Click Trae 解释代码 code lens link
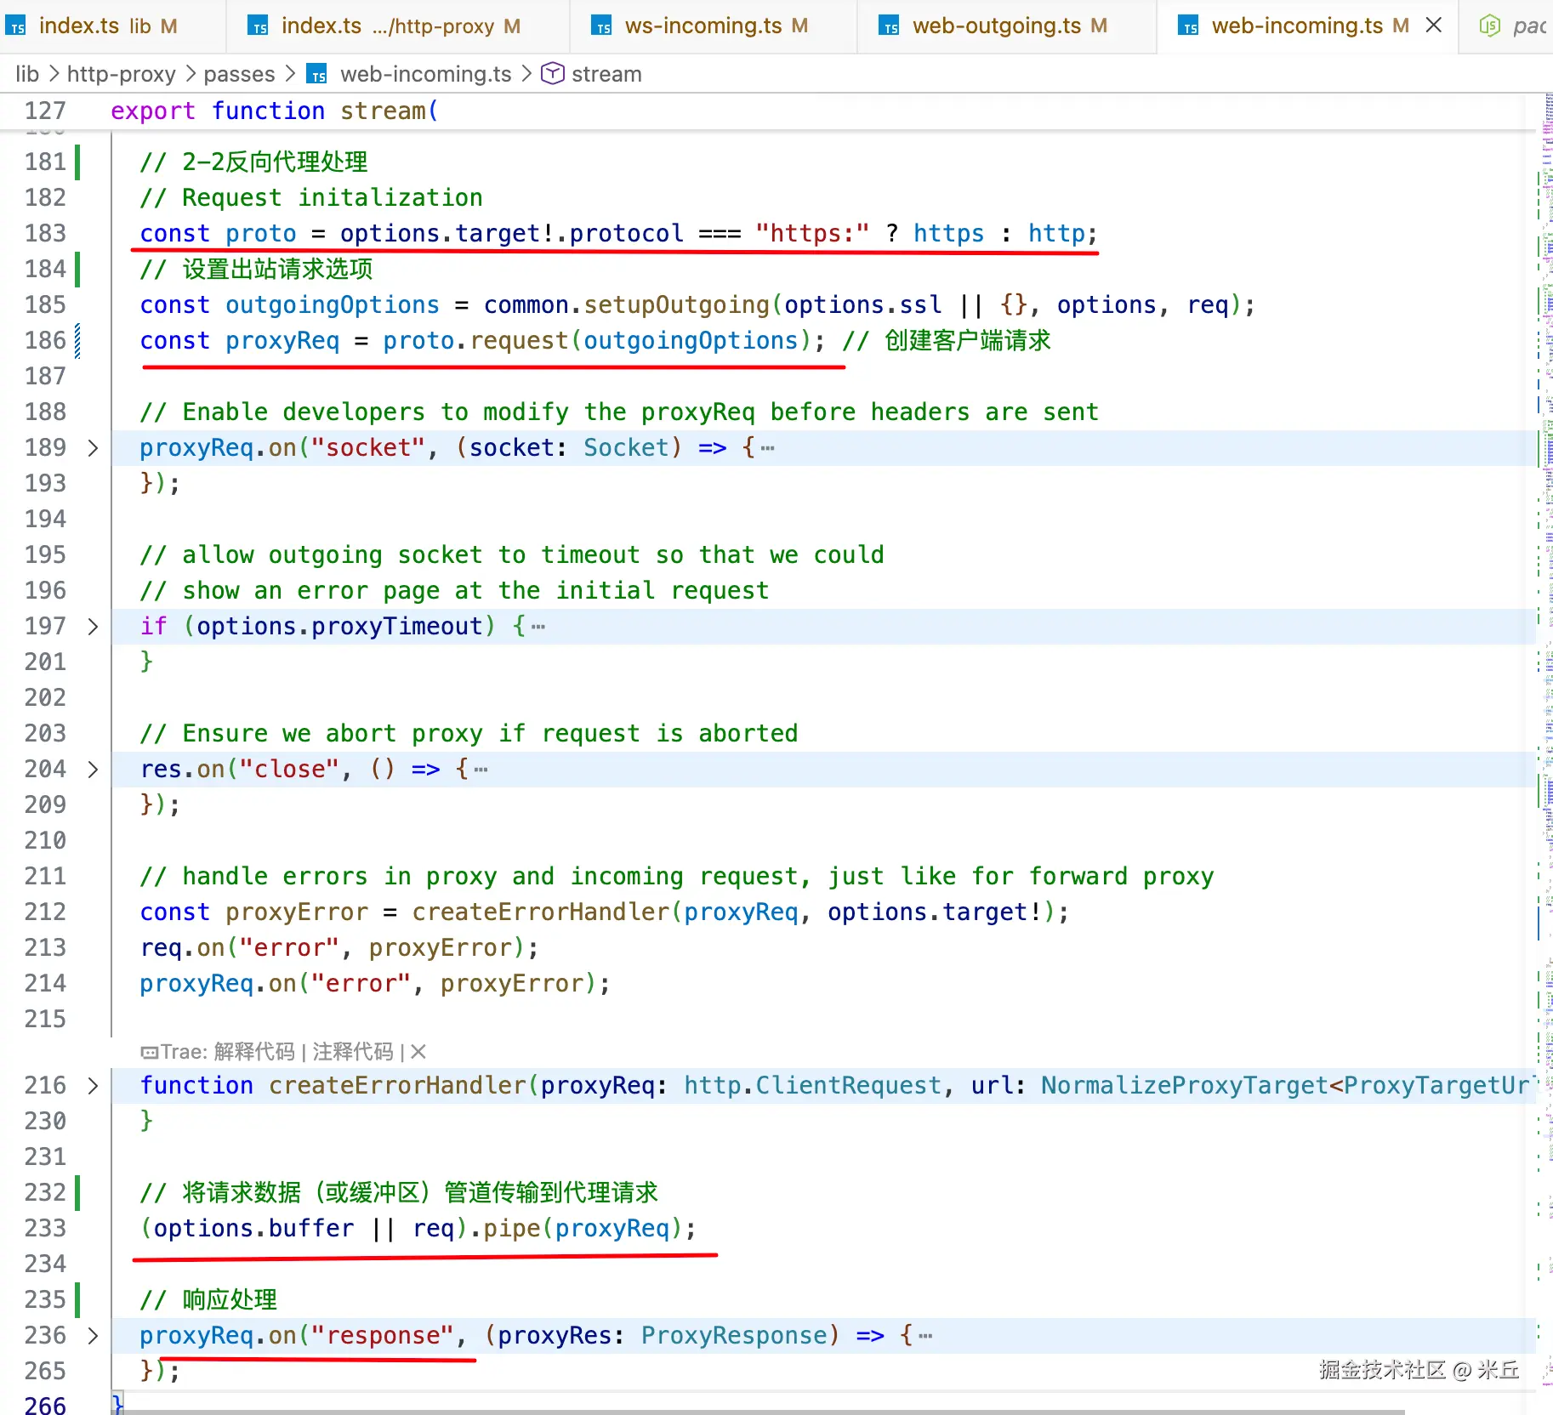 [x=253, y=1052]
